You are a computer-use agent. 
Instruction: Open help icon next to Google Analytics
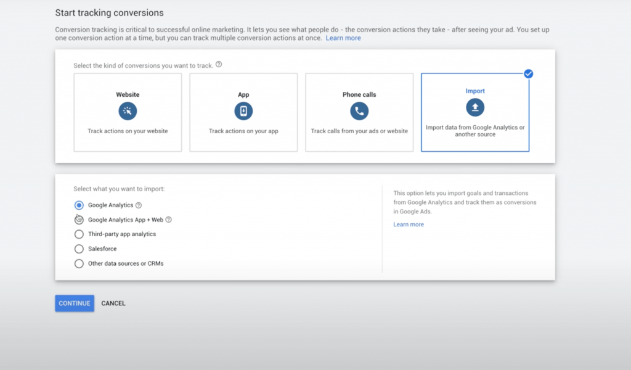pyautogui.click(x=139, y=205)
